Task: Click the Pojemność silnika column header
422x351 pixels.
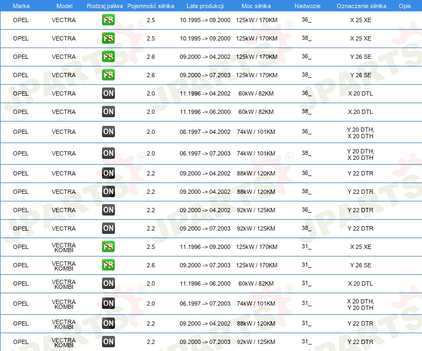Action: [x=151, y=6]
